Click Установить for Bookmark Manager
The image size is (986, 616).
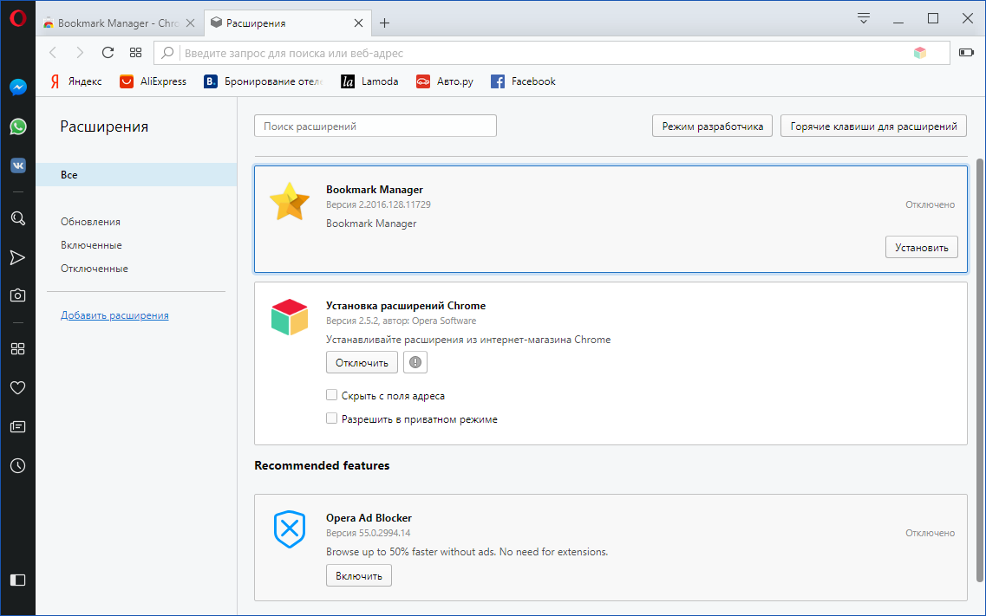(921, 248)
